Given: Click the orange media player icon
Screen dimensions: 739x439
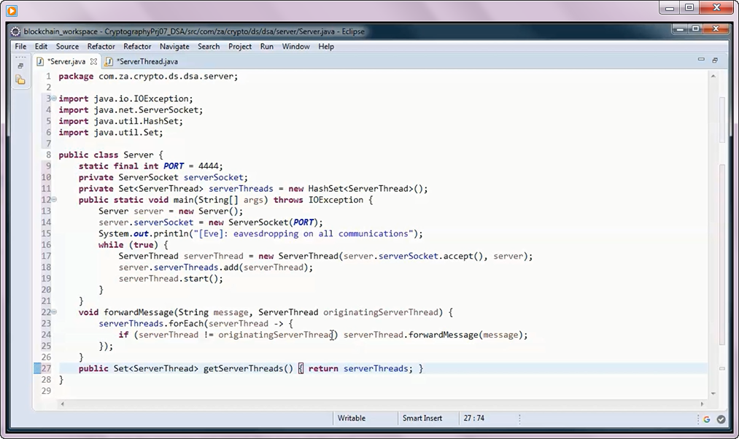Looking at the screenshot, I should [x=12, y=10].
